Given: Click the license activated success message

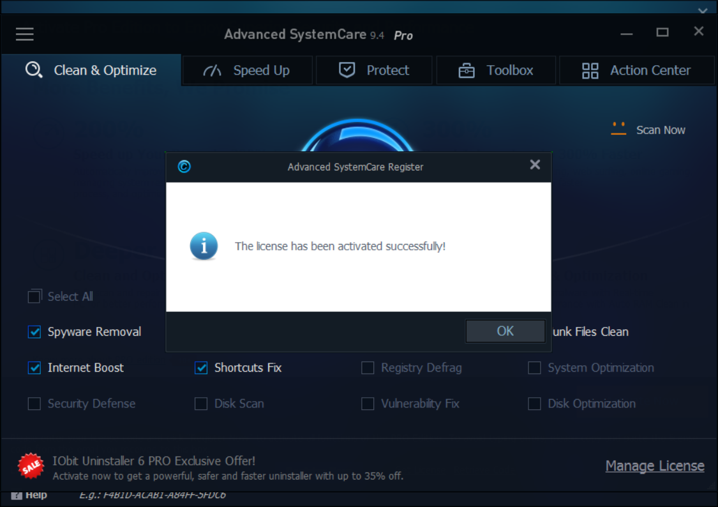Looking at the screenshot, I should pyautogui.click(x=340, y=246).
